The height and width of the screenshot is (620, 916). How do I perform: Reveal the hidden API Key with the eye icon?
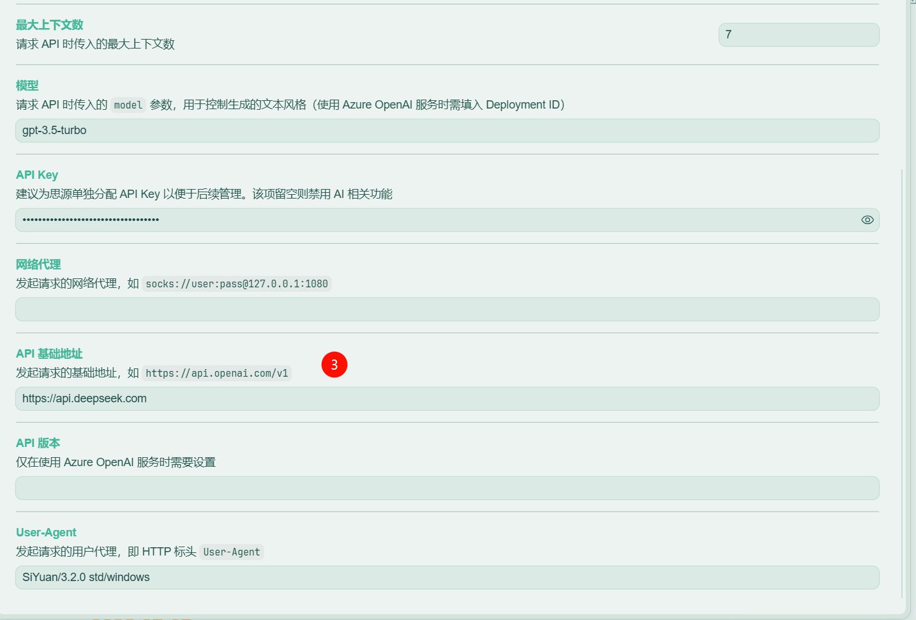(867, 220)
